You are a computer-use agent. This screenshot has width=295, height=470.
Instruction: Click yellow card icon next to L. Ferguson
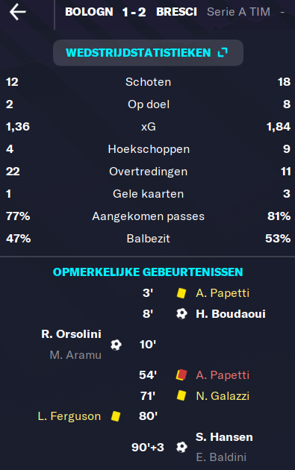[116, 416]
